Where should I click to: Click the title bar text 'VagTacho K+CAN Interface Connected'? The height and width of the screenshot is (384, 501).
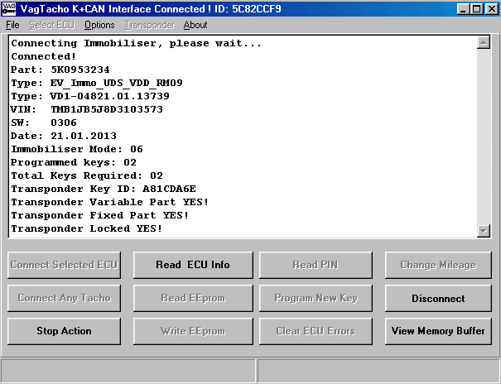point(113,9)
